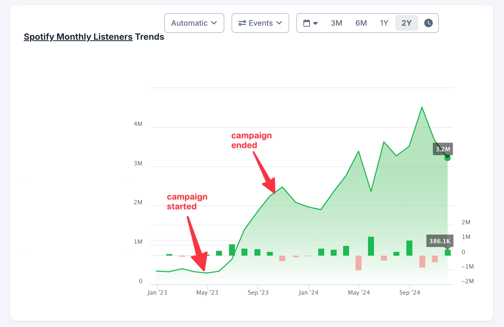
Task: Select the 2Y time range option
Action: (406, 23)
